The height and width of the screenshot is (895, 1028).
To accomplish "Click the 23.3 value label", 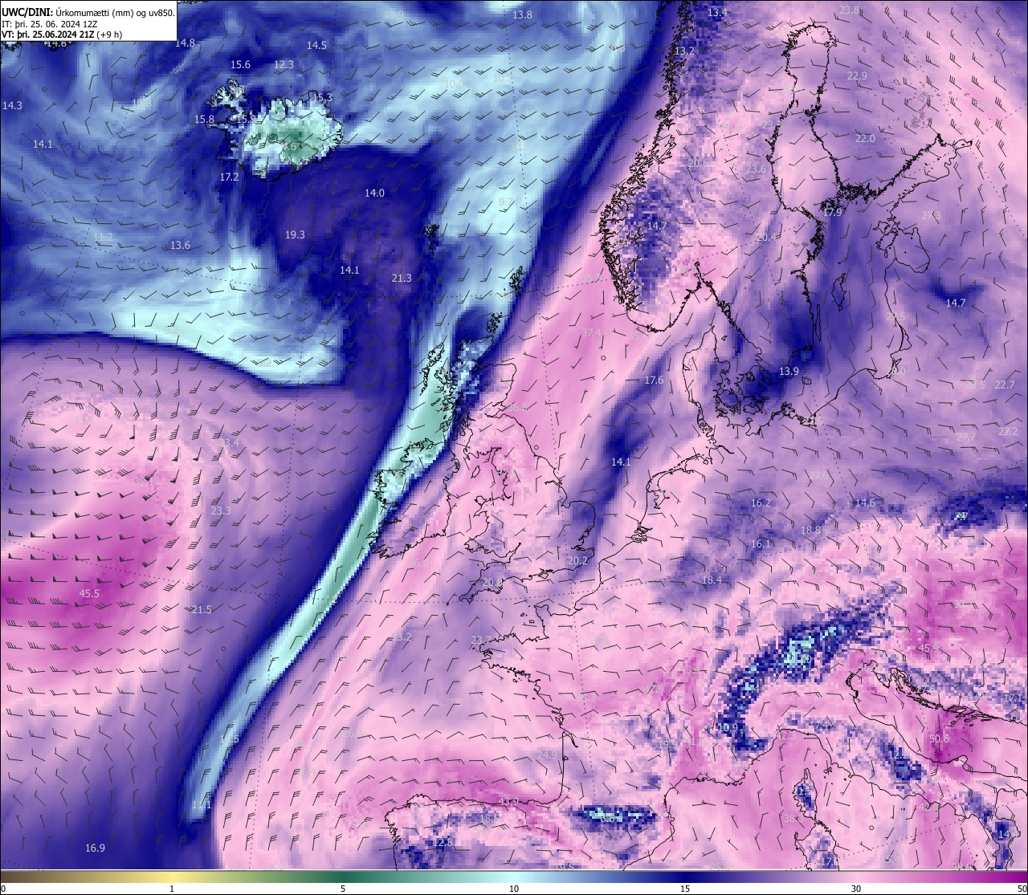I will click(x=221, y=511).
